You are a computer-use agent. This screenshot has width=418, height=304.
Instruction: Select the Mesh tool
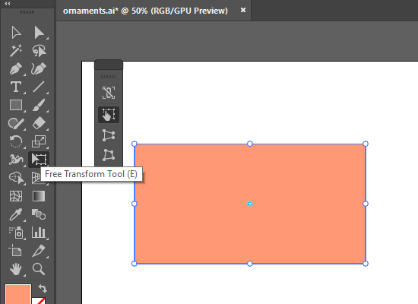point(16,196)
